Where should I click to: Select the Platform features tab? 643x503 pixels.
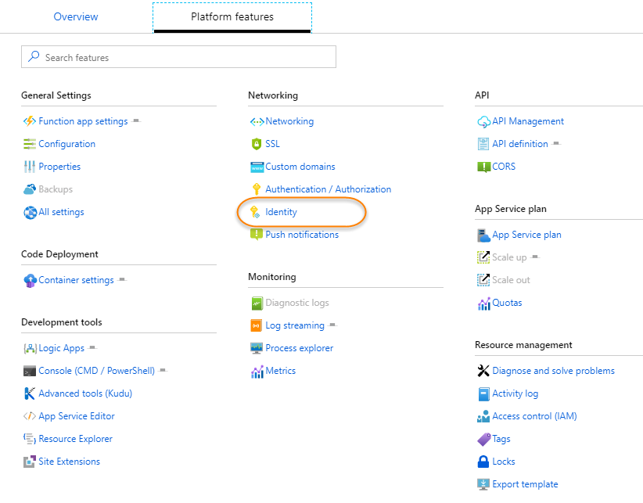coord(232,16)
